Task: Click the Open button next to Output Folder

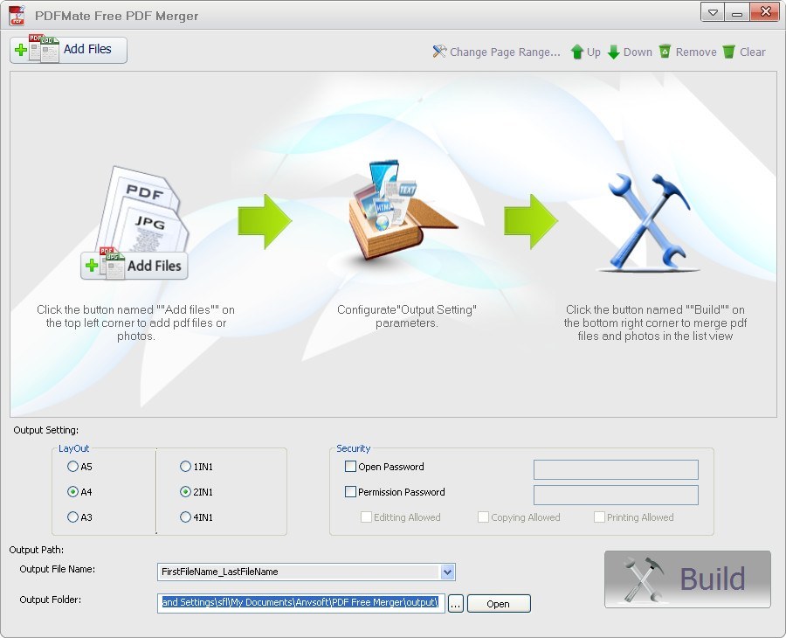Action: click(x=498, y=603)
